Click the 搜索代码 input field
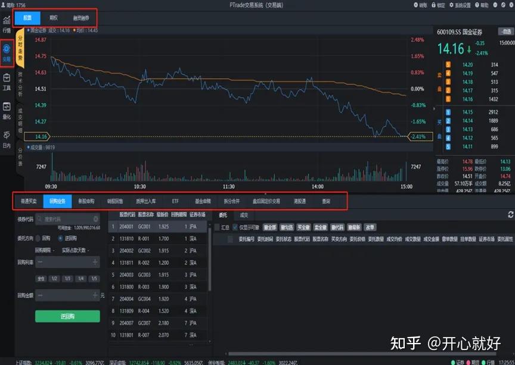Image resolution: width=515 pixels, height=365 pixels. [67, 218]
